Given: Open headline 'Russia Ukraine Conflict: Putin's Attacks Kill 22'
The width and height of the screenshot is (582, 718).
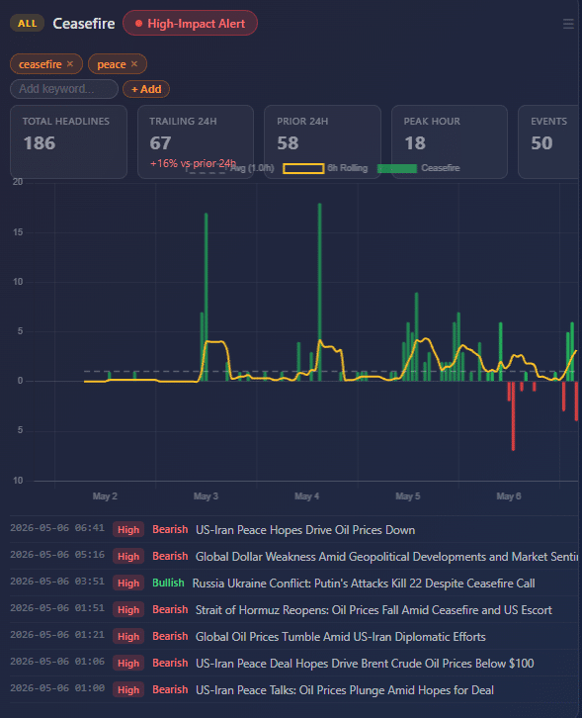Looking at the screenshot, I should point(364,583).
